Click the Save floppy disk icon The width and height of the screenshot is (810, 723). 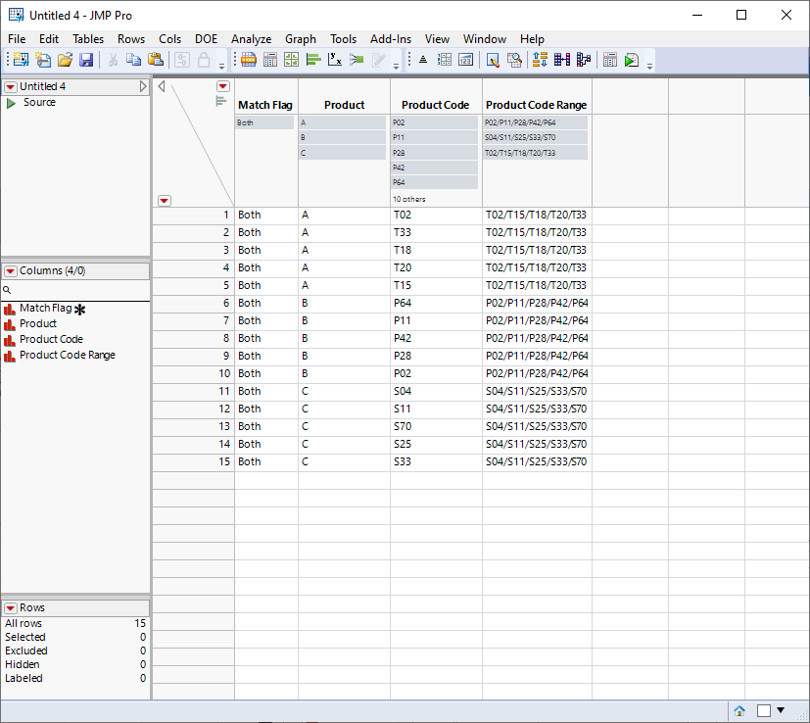tap(86, 60)
